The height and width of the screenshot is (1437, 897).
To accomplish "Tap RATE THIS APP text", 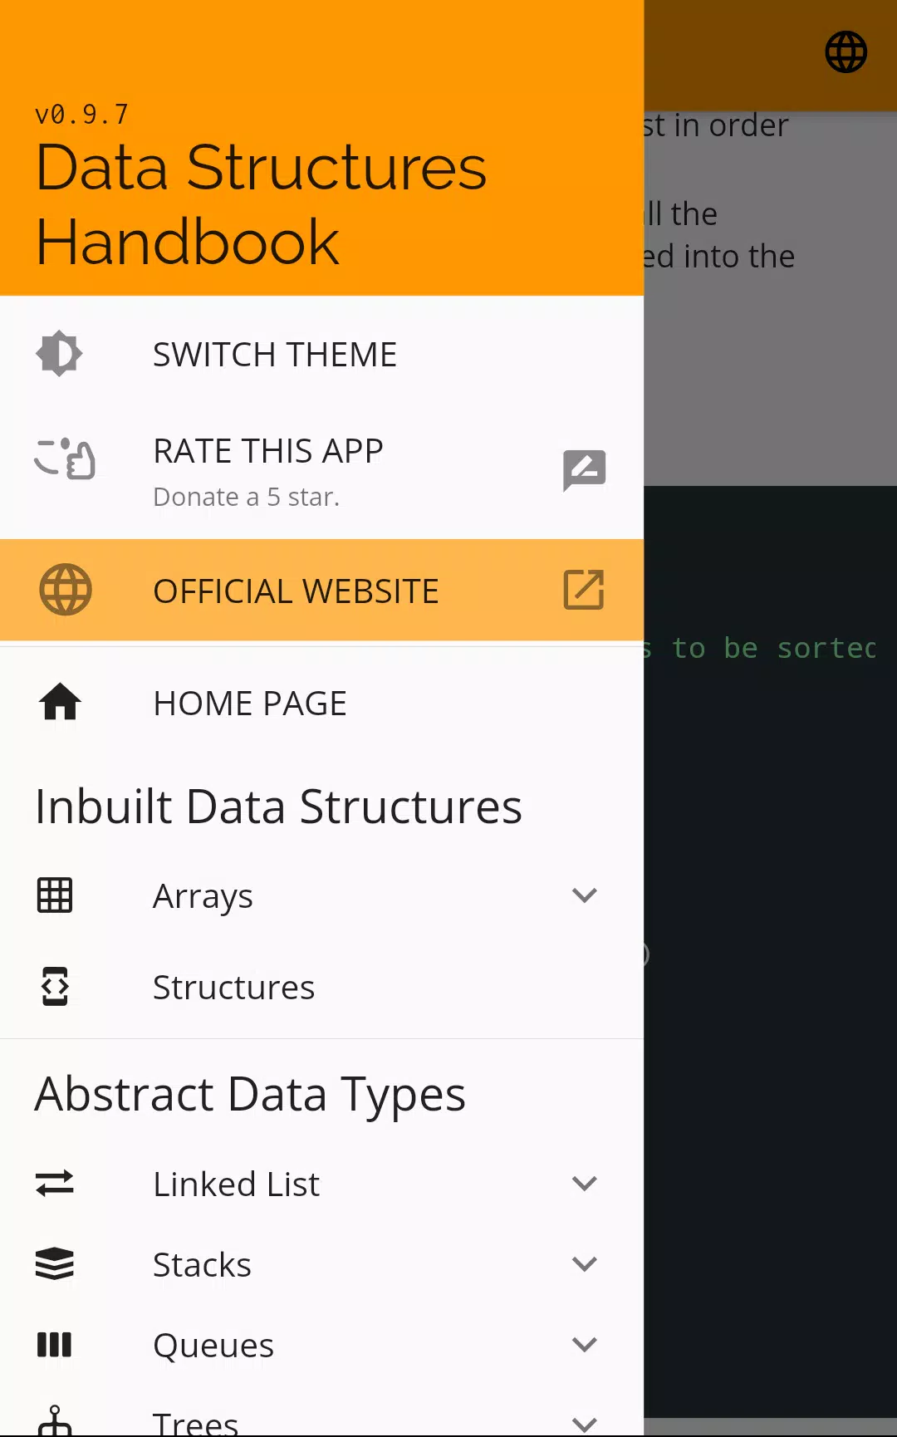I will [x=268, y=451].
